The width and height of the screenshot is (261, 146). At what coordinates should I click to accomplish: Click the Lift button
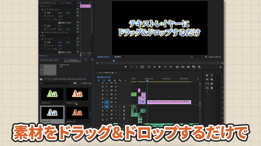[177, 67]
